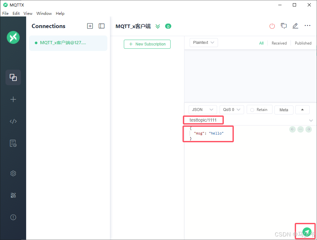Open the Log page icon in sidebar
Screen dimensions: 317x240
click(x=13, y=143)
